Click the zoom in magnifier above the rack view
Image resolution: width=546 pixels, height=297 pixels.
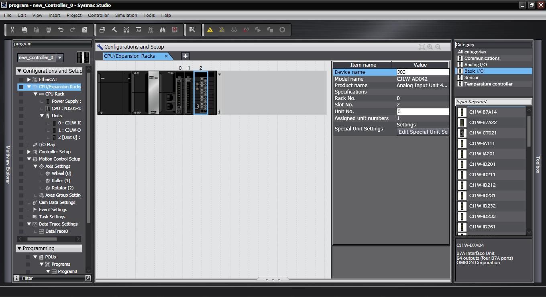[430, 47]
